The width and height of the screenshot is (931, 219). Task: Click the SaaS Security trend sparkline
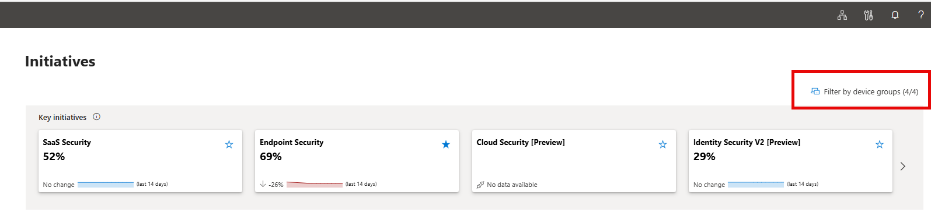click(106, 184)
